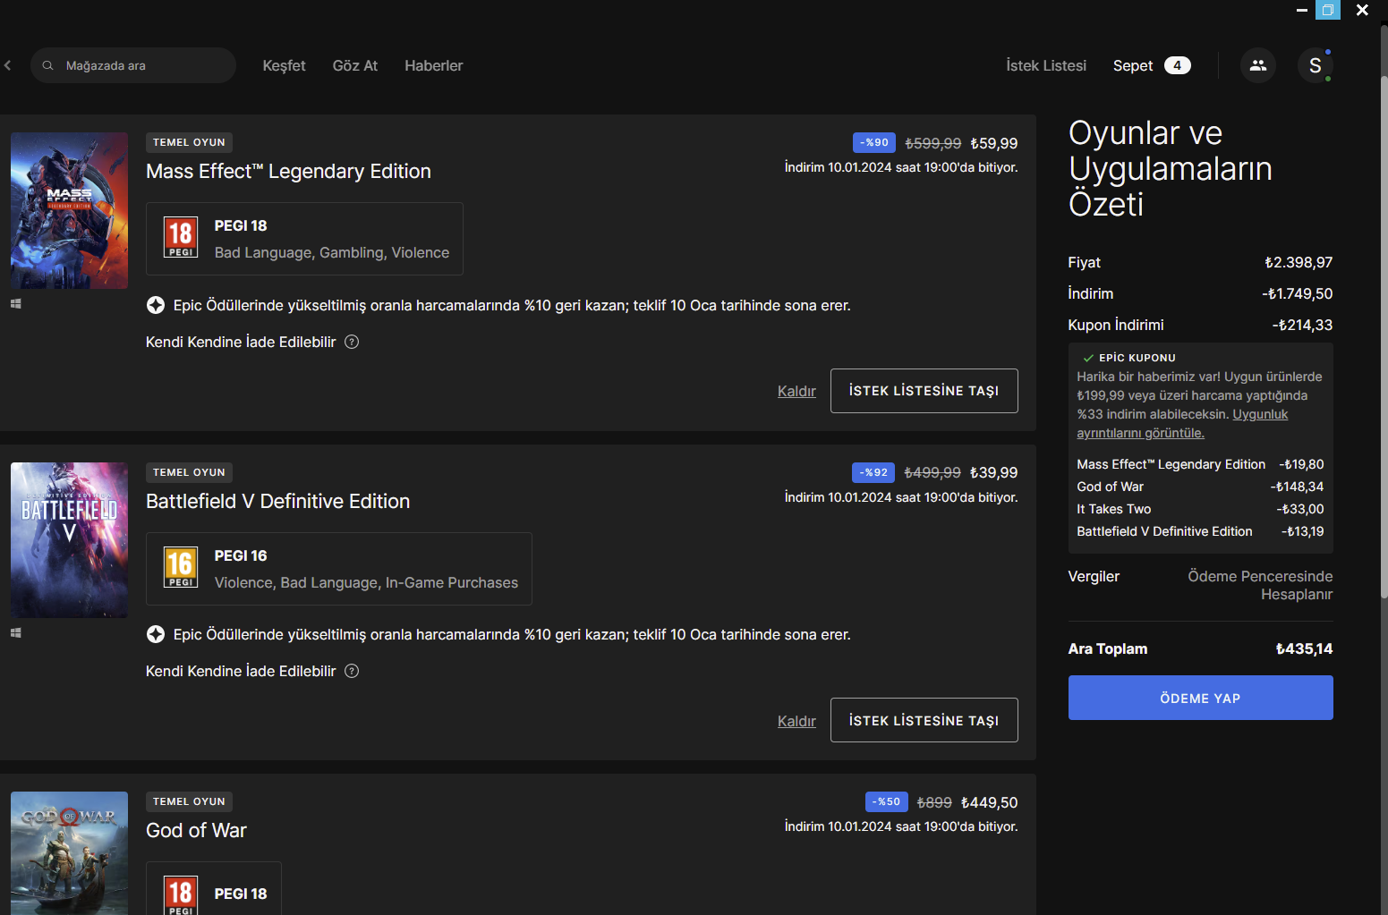Image resolution: width=1388 pixels, height=915 pixels.
Task: Click the search magnifier icon
Action: point(48,65)
